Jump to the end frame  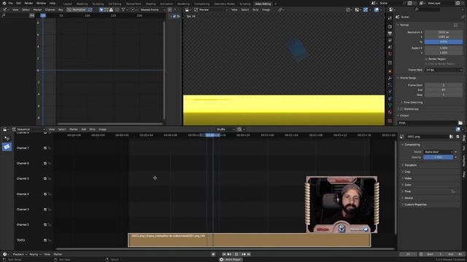pyautogui.click(x=249, y=254)
